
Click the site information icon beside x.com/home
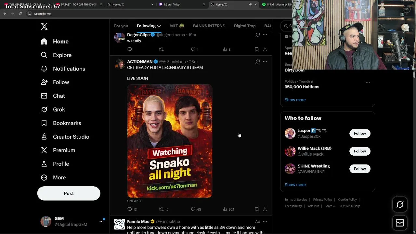pos(30,14)
